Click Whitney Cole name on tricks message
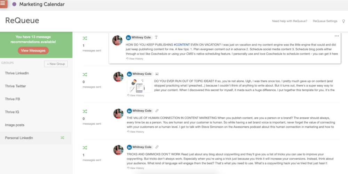Screen dimensions: 348x174 coord(142,147)
